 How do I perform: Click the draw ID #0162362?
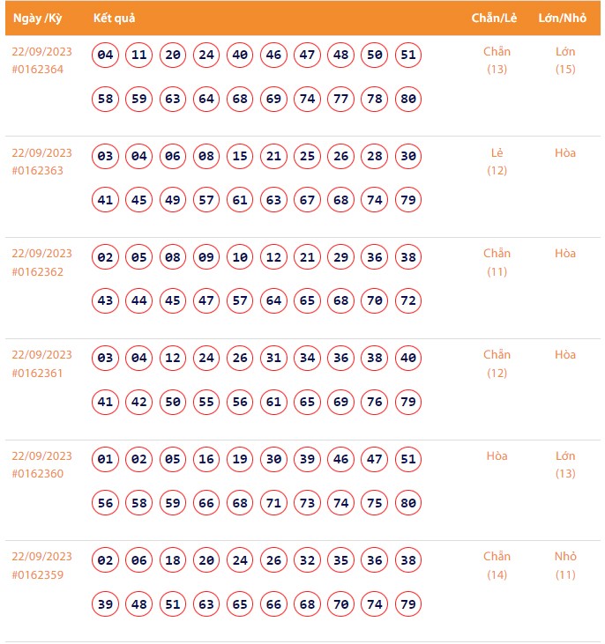coord(38,272)
